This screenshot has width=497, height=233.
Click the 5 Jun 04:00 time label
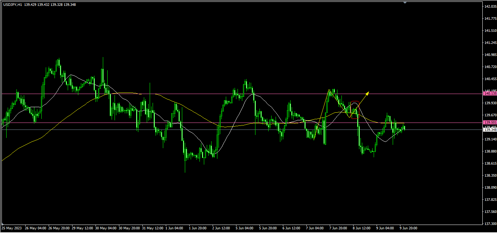click(244, 228)
